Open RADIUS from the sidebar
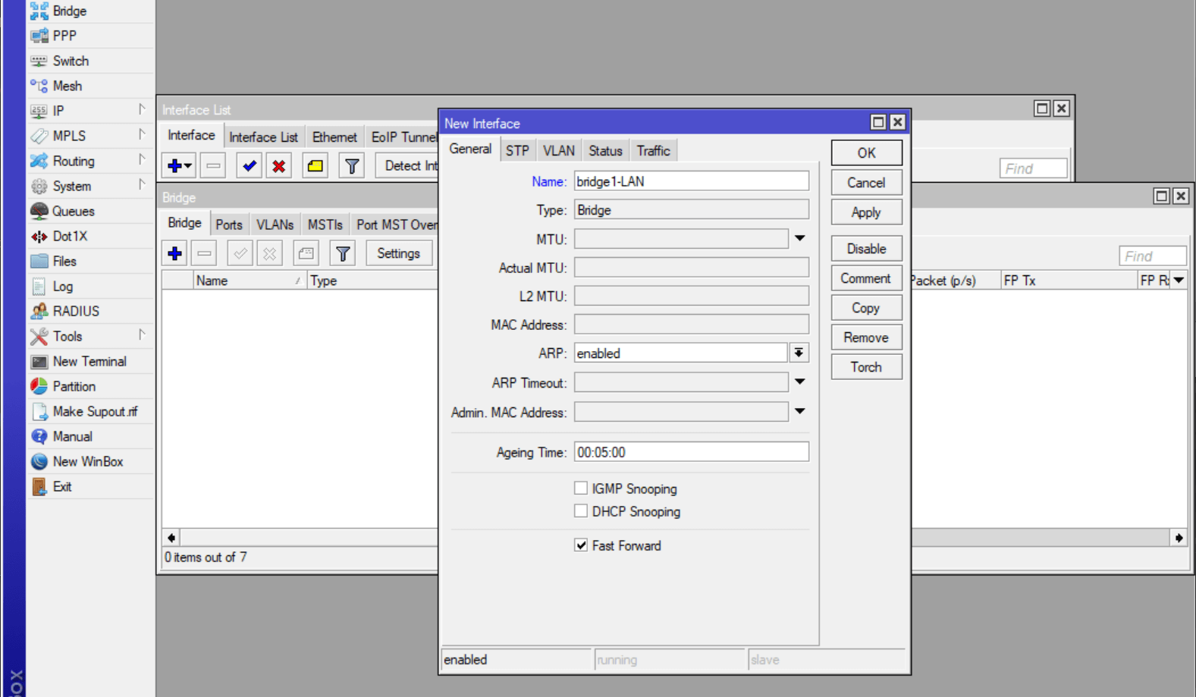Viewport: 1196px width, 697px height. tap(75, 312)
